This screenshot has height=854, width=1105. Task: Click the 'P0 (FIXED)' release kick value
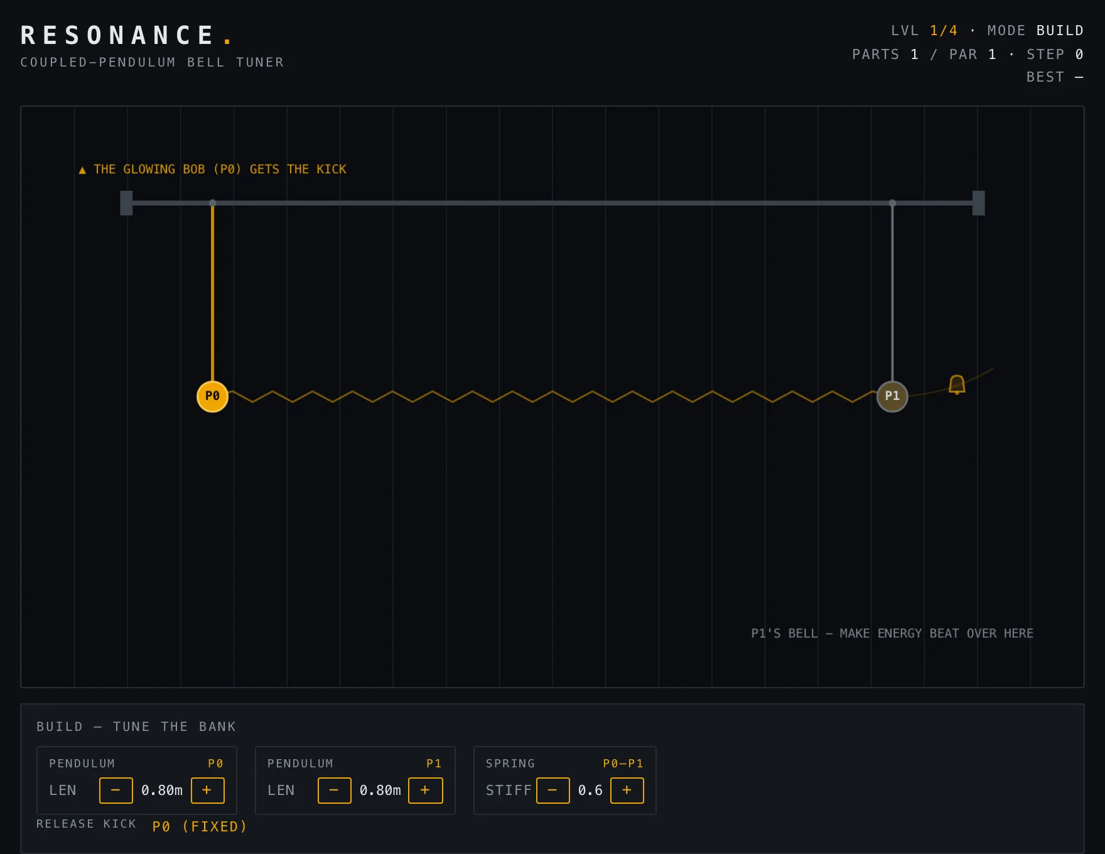click(x=200, y=826)
